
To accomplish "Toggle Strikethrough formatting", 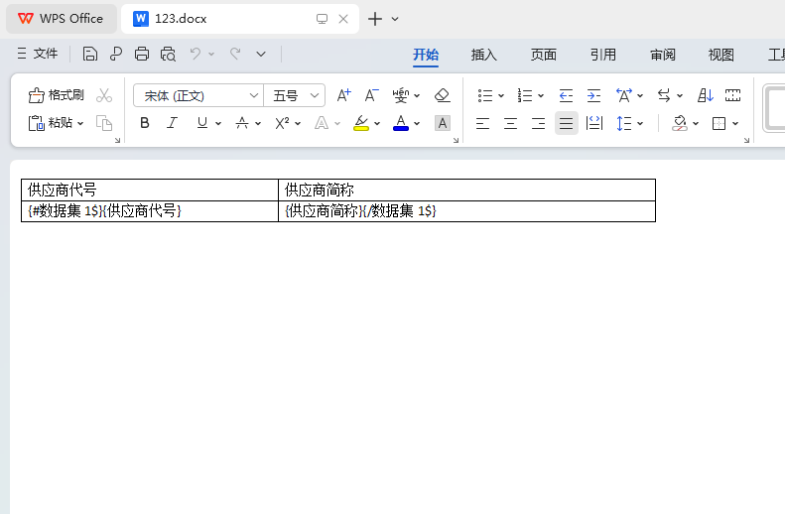I will (242, 123).
